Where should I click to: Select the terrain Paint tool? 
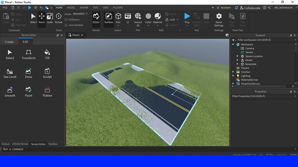tap(29, 92)
